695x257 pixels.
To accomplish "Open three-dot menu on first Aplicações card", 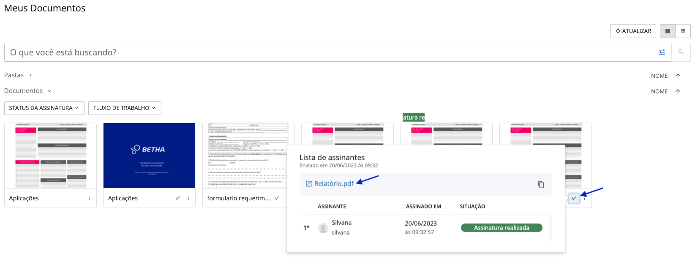I will click(89, 198).
